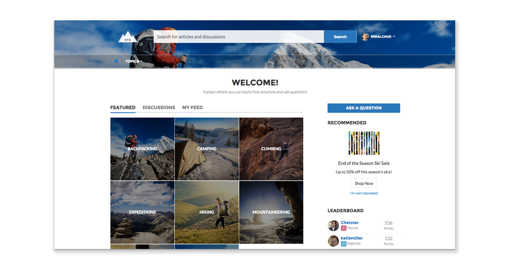Viewport: 509px width, 271px height.
Task: Click Chetster's leaderboard avatar
Action: (333, 225)
